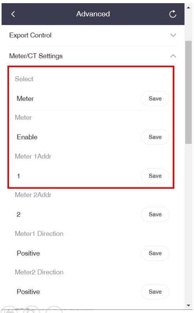
Task: Collapse the Meter/CT Settings section
Action: [x=173, y=56]
